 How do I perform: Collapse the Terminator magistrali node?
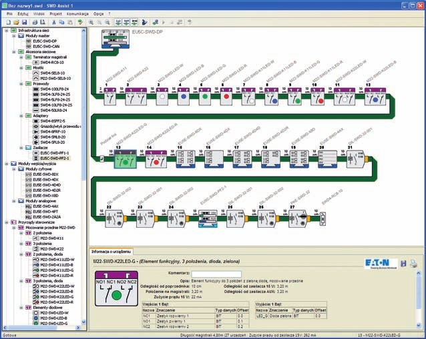pos(21,57)
